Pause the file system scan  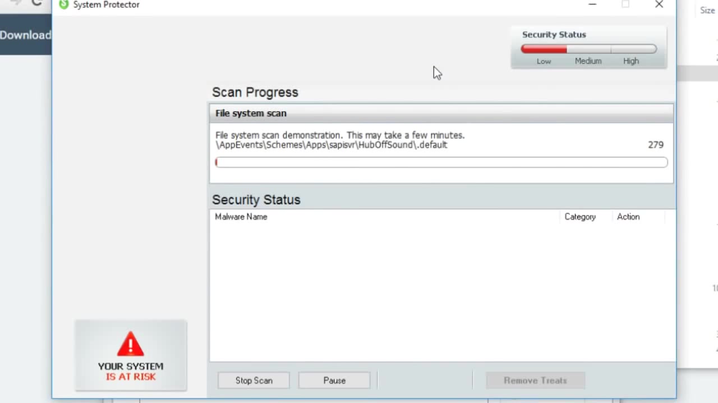tap(334, 381)
